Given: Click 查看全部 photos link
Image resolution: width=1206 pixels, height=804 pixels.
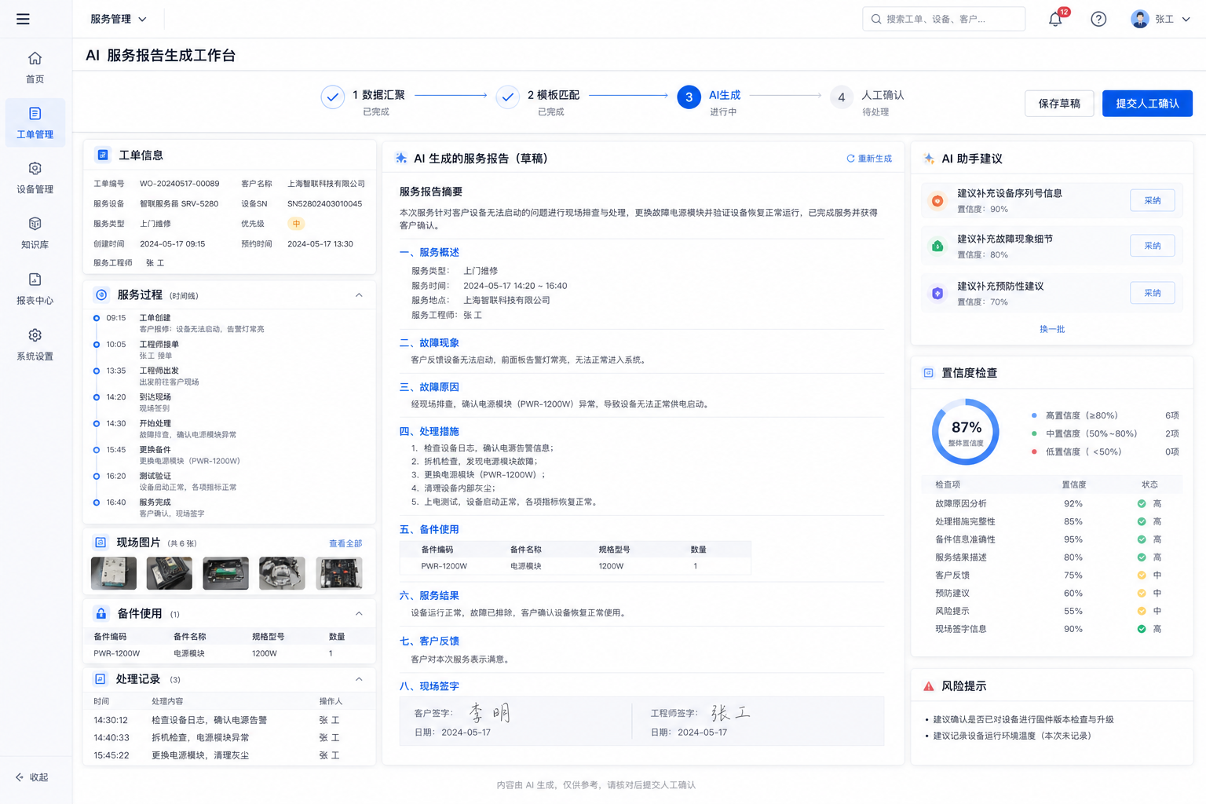Looking at the screenshot, I should (x=345, y=543).
